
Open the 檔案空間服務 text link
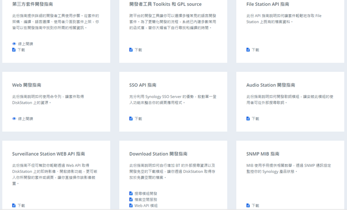(146, 200)
